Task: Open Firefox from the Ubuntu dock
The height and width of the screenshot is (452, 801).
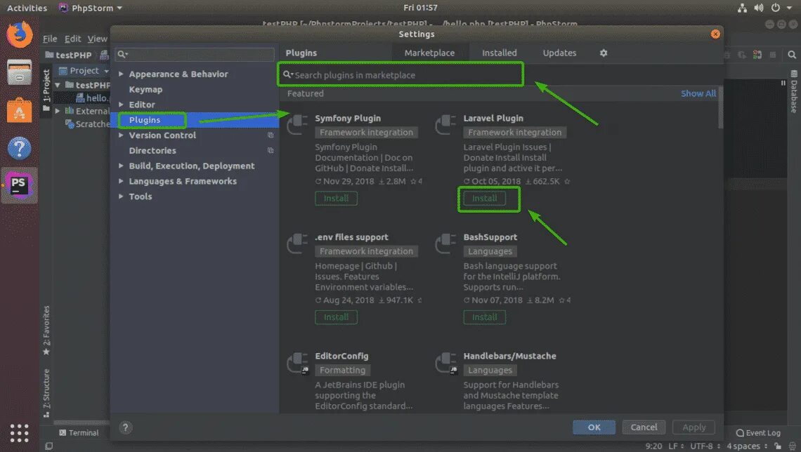Action: point(20,35)
